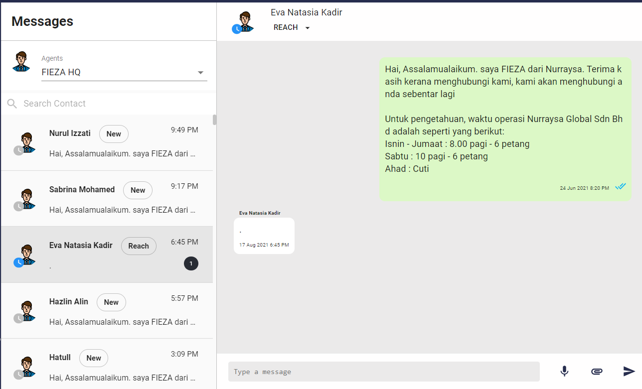Open the Sabrina Mohamed conversation
The image size is (642, 389).
(107, 198)
